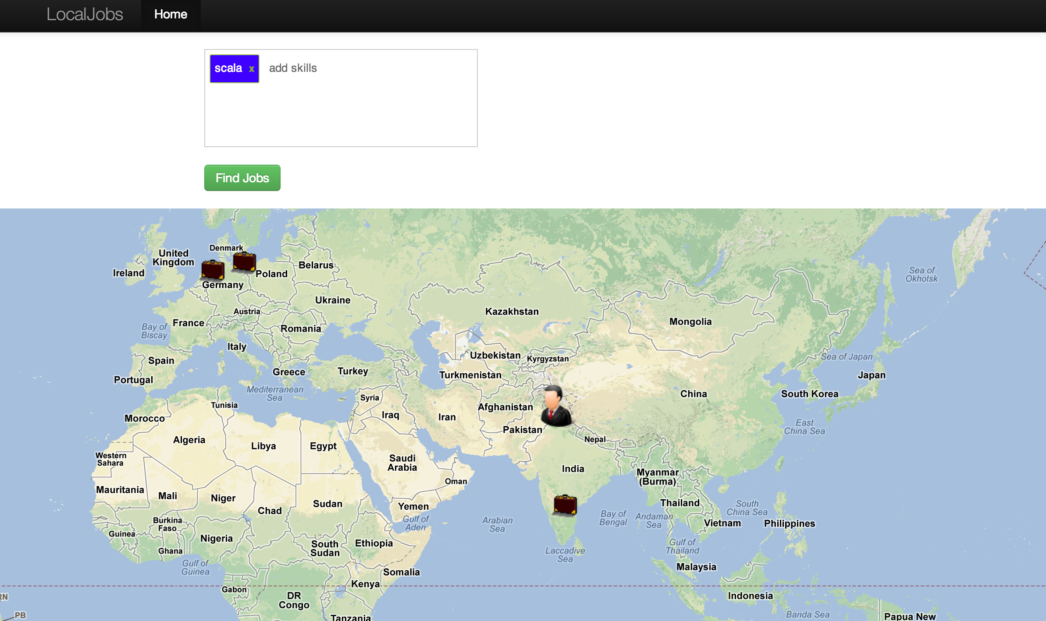Click the Egypt label on the map

click(x=323, y=446)
